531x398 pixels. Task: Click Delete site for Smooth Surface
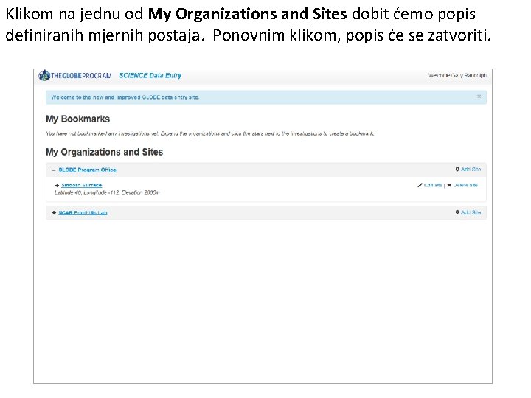tap(465, 185)
